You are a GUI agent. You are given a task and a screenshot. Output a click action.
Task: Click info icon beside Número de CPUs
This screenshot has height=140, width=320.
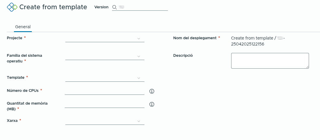point(152,91)
